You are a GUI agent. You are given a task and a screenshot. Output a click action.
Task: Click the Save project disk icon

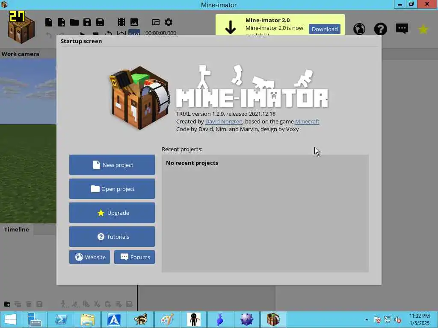(x=87, y=22)
